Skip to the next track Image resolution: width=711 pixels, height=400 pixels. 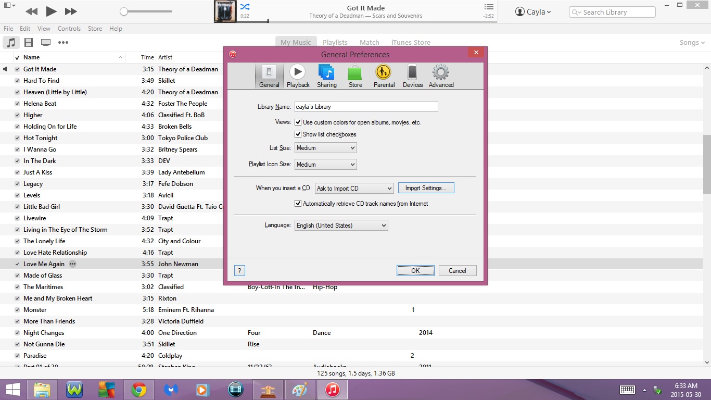click(x=71, y=11)
